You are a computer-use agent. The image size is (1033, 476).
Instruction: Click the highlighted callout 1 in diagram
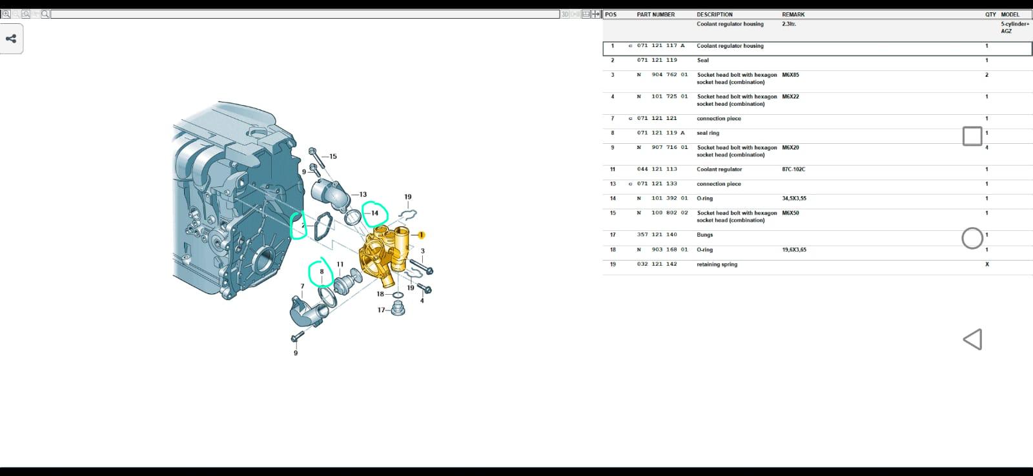click(421, 235)
